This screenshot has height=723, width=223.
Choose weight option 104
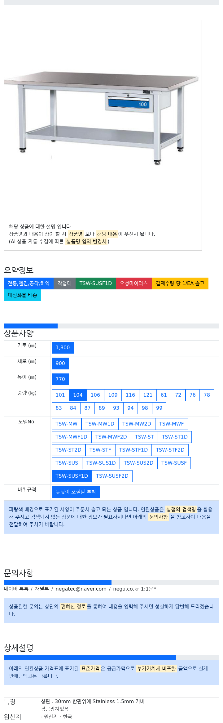pyautogui.click(x=78, y=395)
